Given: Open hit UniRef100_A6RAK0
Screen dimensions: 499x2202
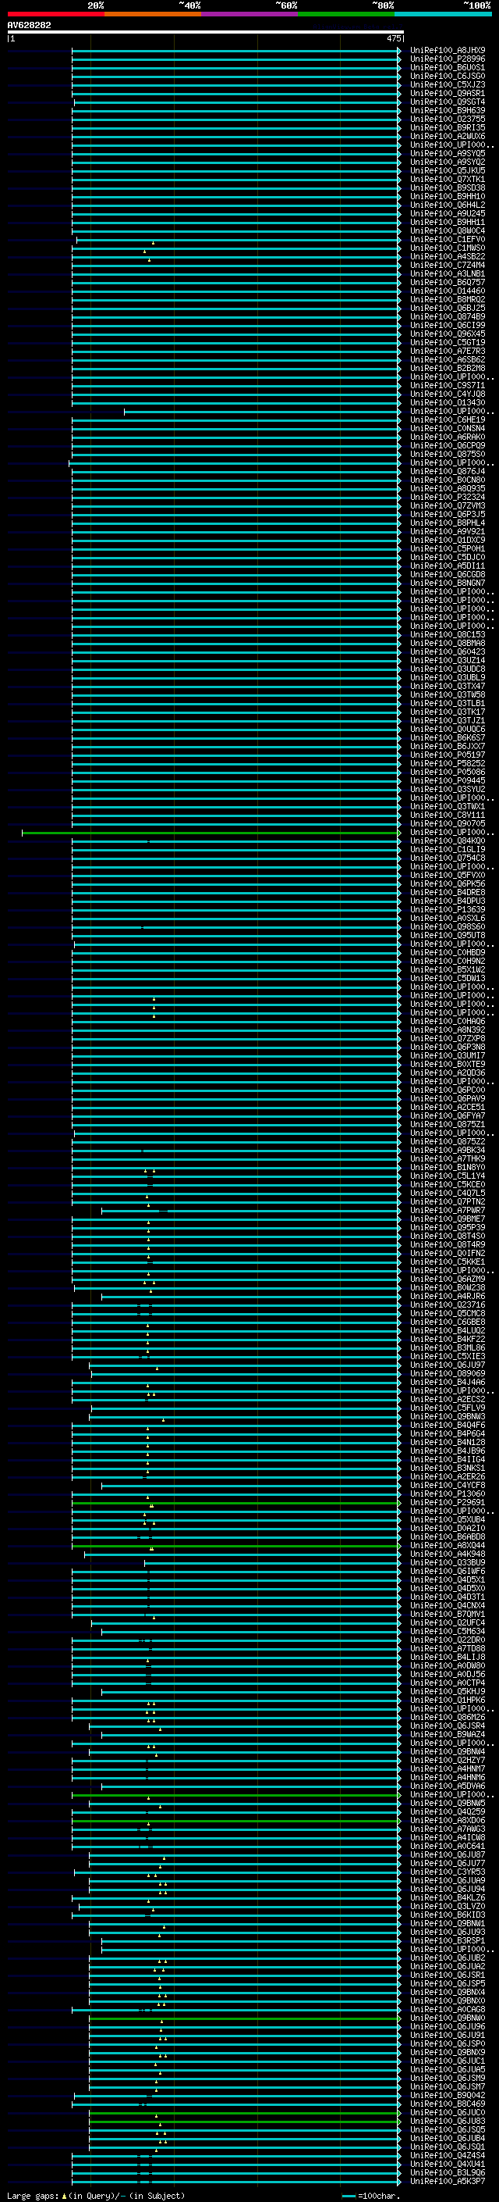Looking at the screenshot, I should pyautogui.click(x=448, y=437).
